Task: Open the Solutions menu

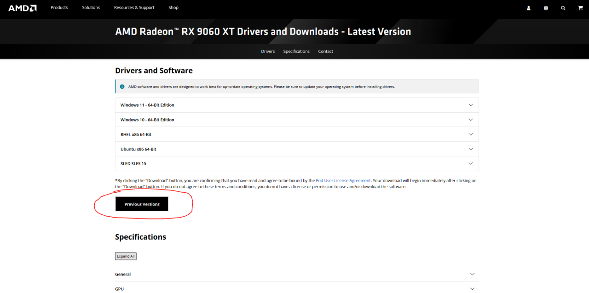Action: (x=91, y=8)
